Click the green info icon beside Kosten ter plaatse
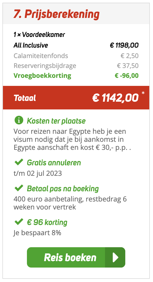The width and height of the screenshot is (153, 282). point(19,120)
